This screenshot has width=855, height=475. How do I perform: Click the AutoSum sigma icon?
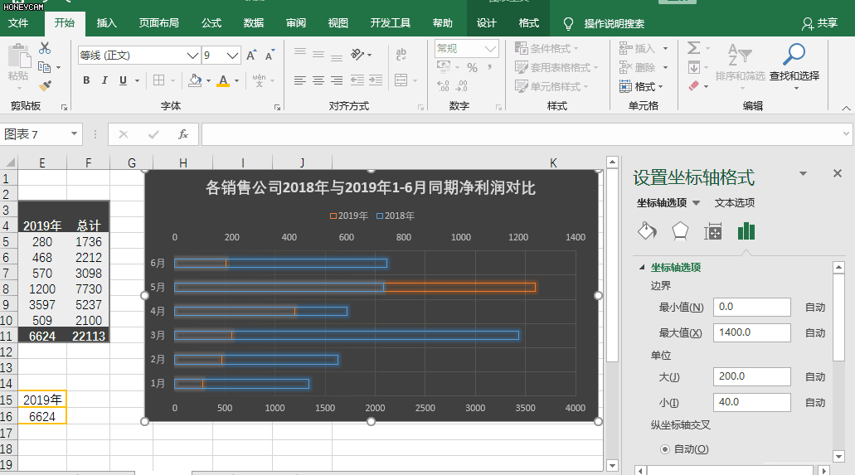[693, 48]
